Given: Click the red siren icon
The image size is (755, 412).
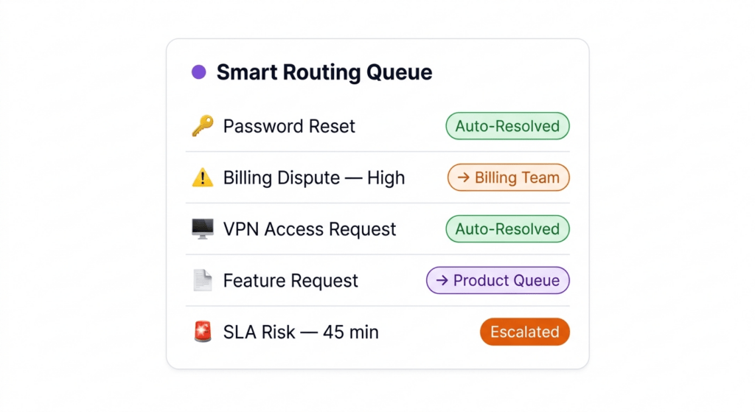Looking at the screenshot, I should (x=202, y=332).
